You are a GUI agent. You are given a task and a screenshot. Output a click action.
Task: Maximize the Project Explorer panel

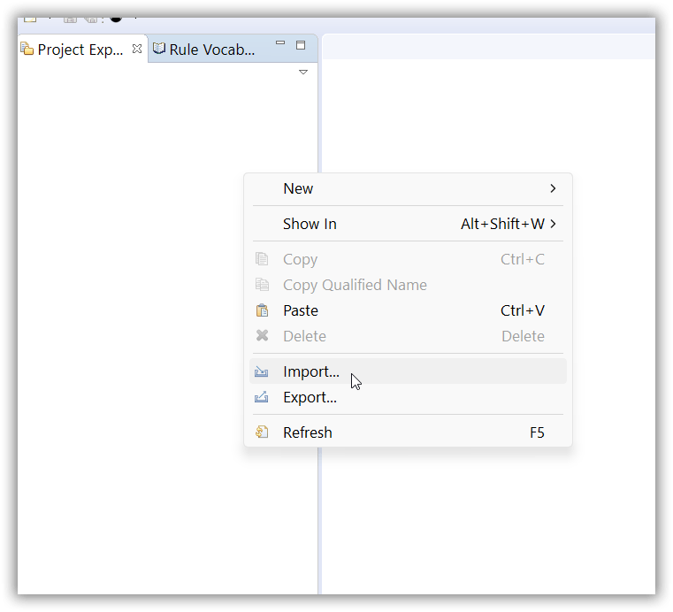(301, 45)
